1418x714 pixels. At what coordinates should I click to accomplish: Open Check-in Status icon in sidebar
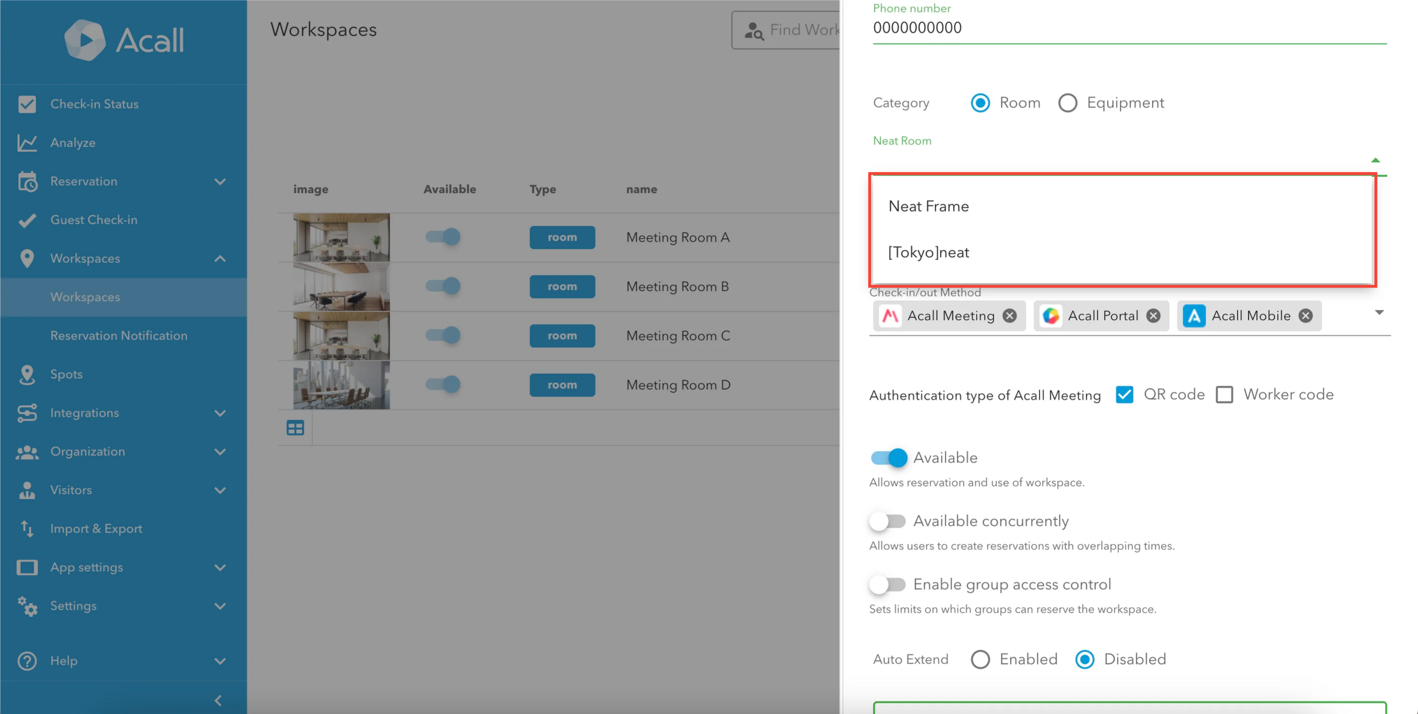point(27,104)
